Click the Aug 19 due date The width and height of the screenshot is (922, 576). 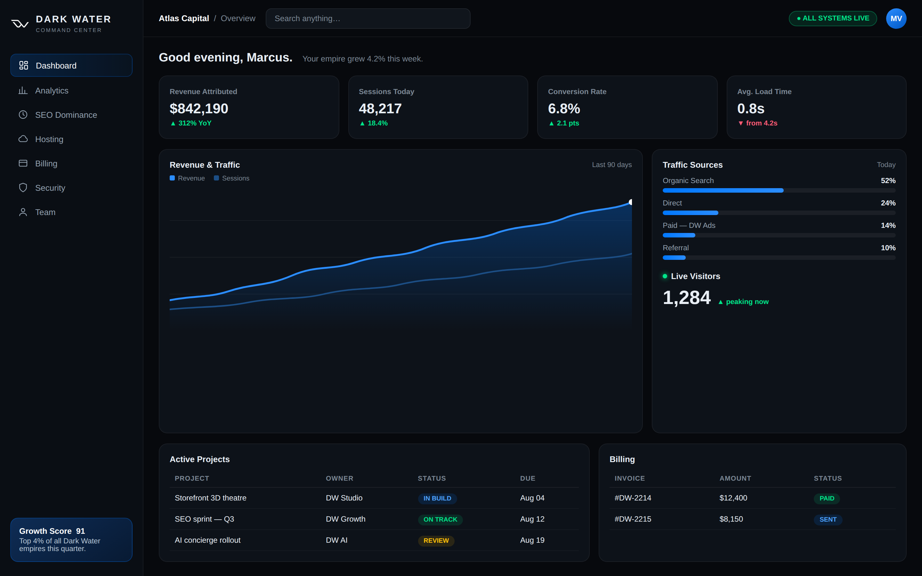tap(532, 540)
